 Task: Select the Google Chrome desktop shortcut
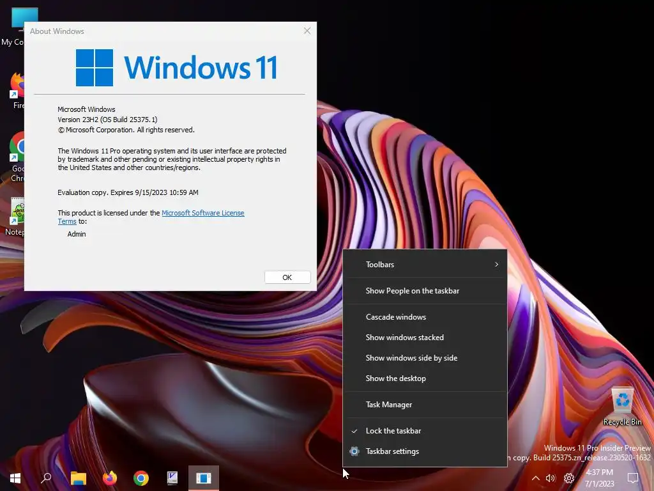(17, 157)
